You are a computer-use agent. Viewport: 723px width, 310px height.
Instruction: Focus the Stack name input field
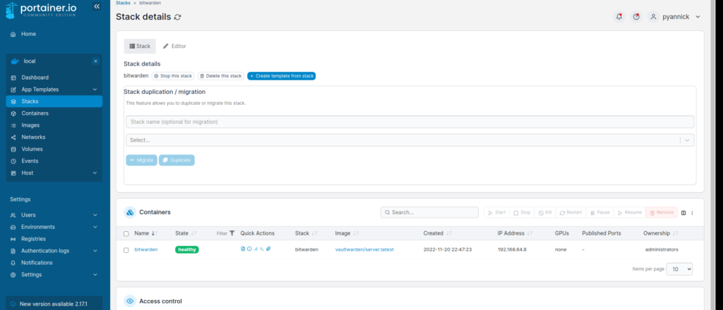coord(410,122)
